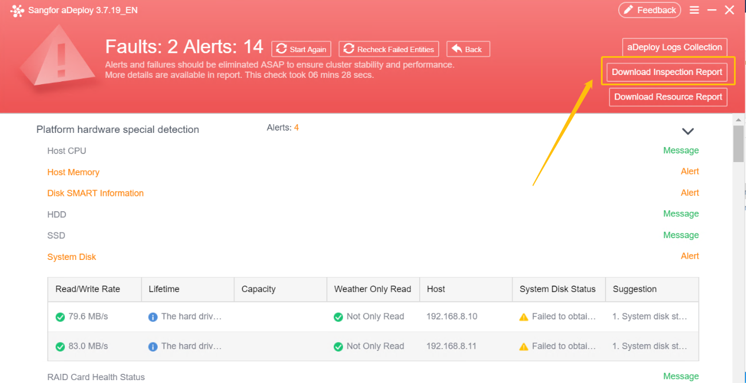Viewport: 746px width, 383px height.
Task: Click 'Failed to obtai…' status for host 192.168.8.10
Action: [x=564, y=317]
